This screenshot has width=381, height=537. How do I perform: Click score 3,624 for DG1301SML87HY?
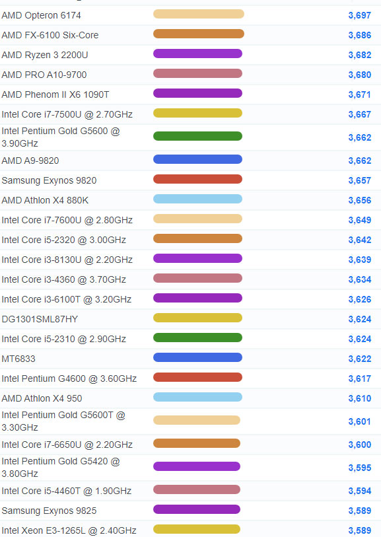[x=360, y=320]
